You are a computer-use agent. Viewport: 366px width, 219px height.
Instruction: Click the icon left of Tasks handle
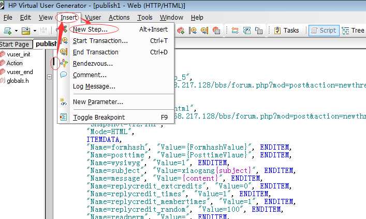259,31
